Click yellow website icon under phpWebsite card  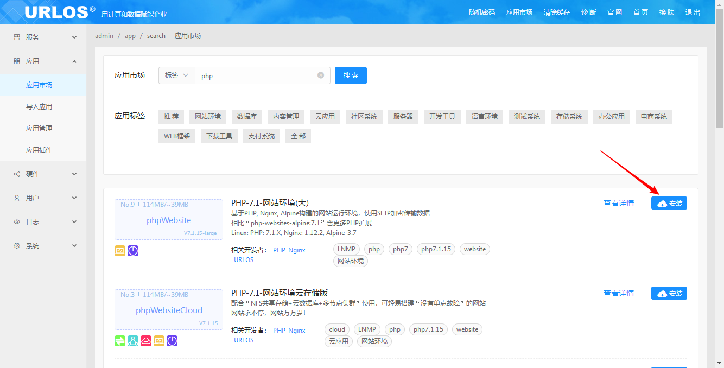[120, 251]
